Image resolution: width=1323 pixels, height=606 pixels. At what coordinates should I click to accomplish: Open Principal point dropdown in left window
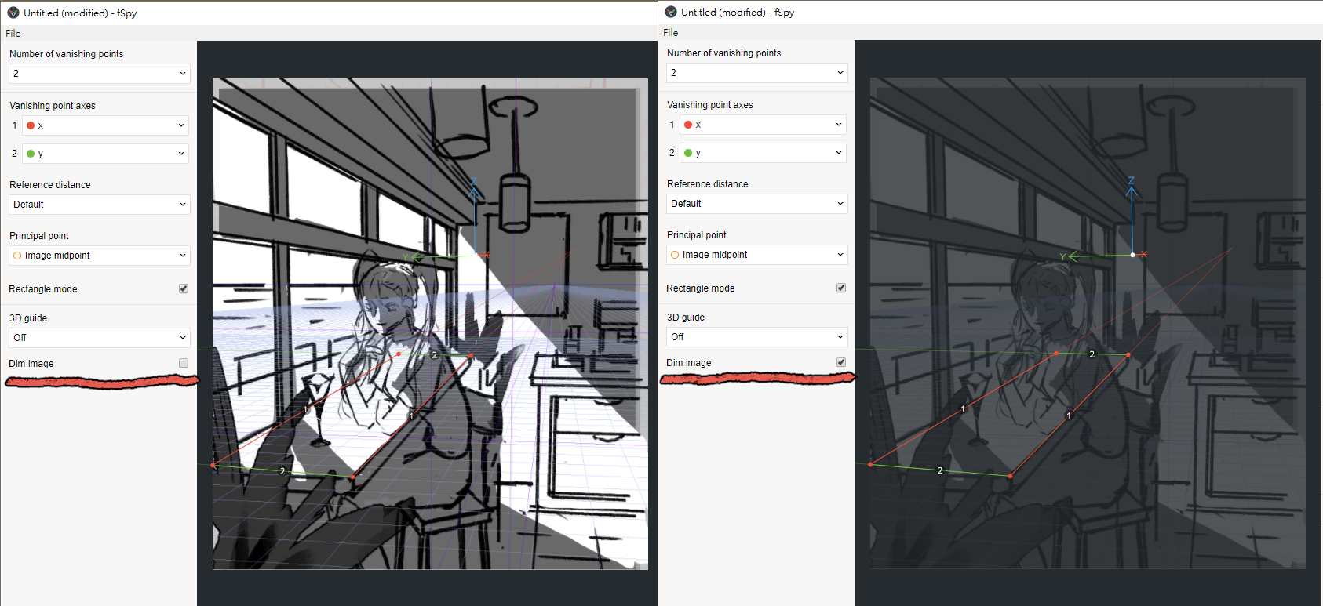100,256
